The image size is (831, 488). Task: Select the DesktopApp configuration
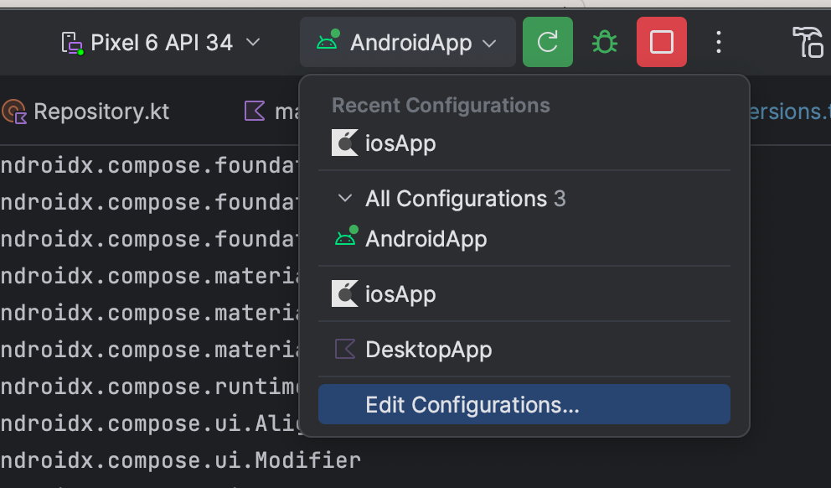tap(428, 350)
